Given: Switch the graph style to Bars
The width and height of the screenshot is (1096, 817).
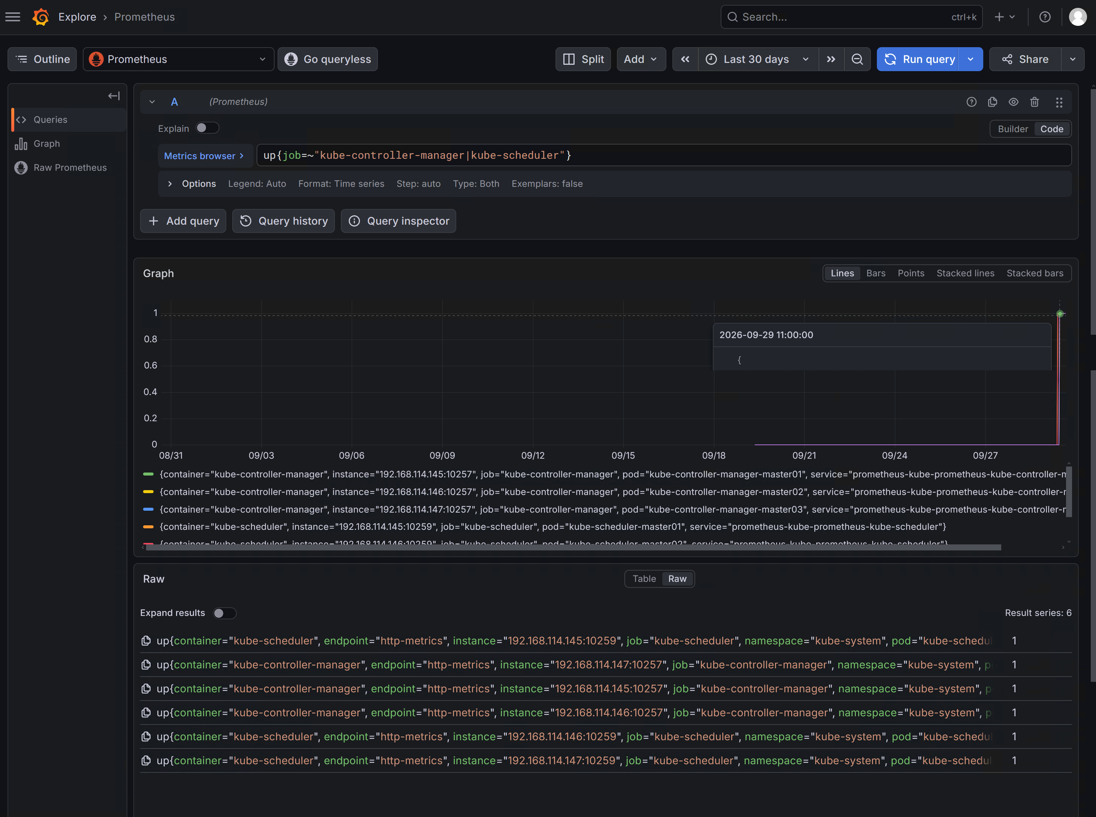Looking at the screenshot, I should (x=876, y=273).
